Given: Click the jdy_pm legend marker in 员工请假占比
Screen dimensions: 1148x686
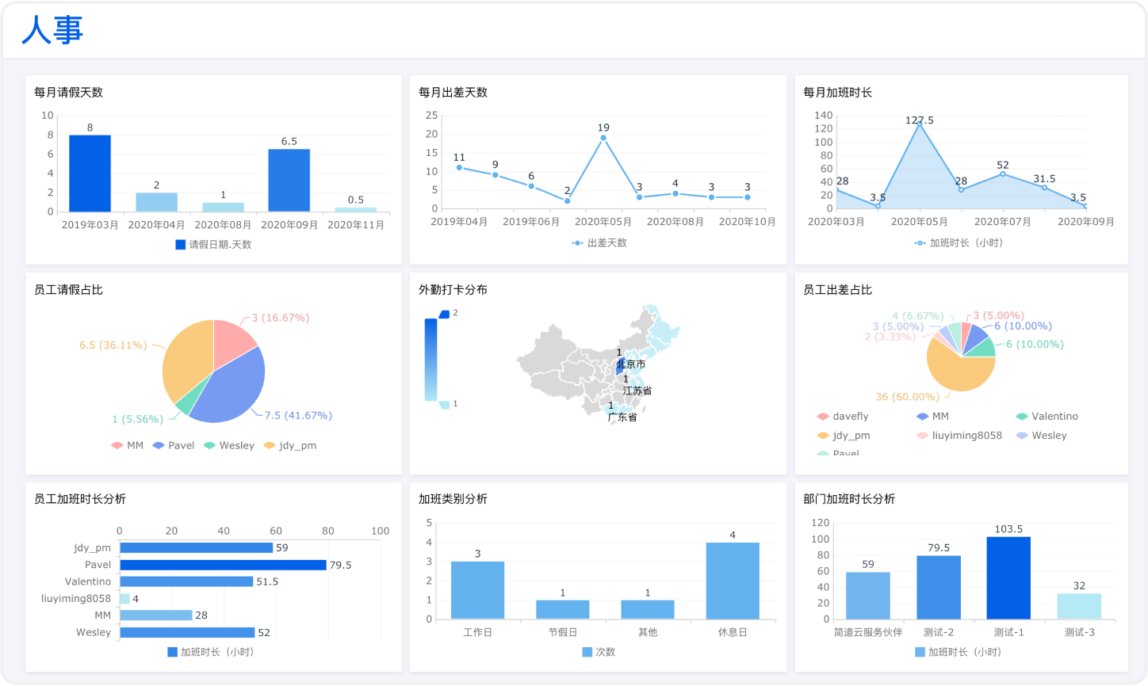Looking at the screenshot, I should [270, 446].
